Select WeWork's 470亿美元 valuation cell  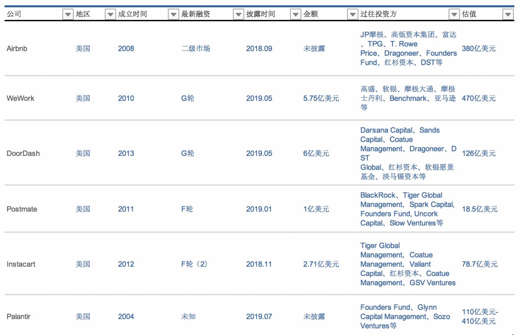(x=478, y=98)
